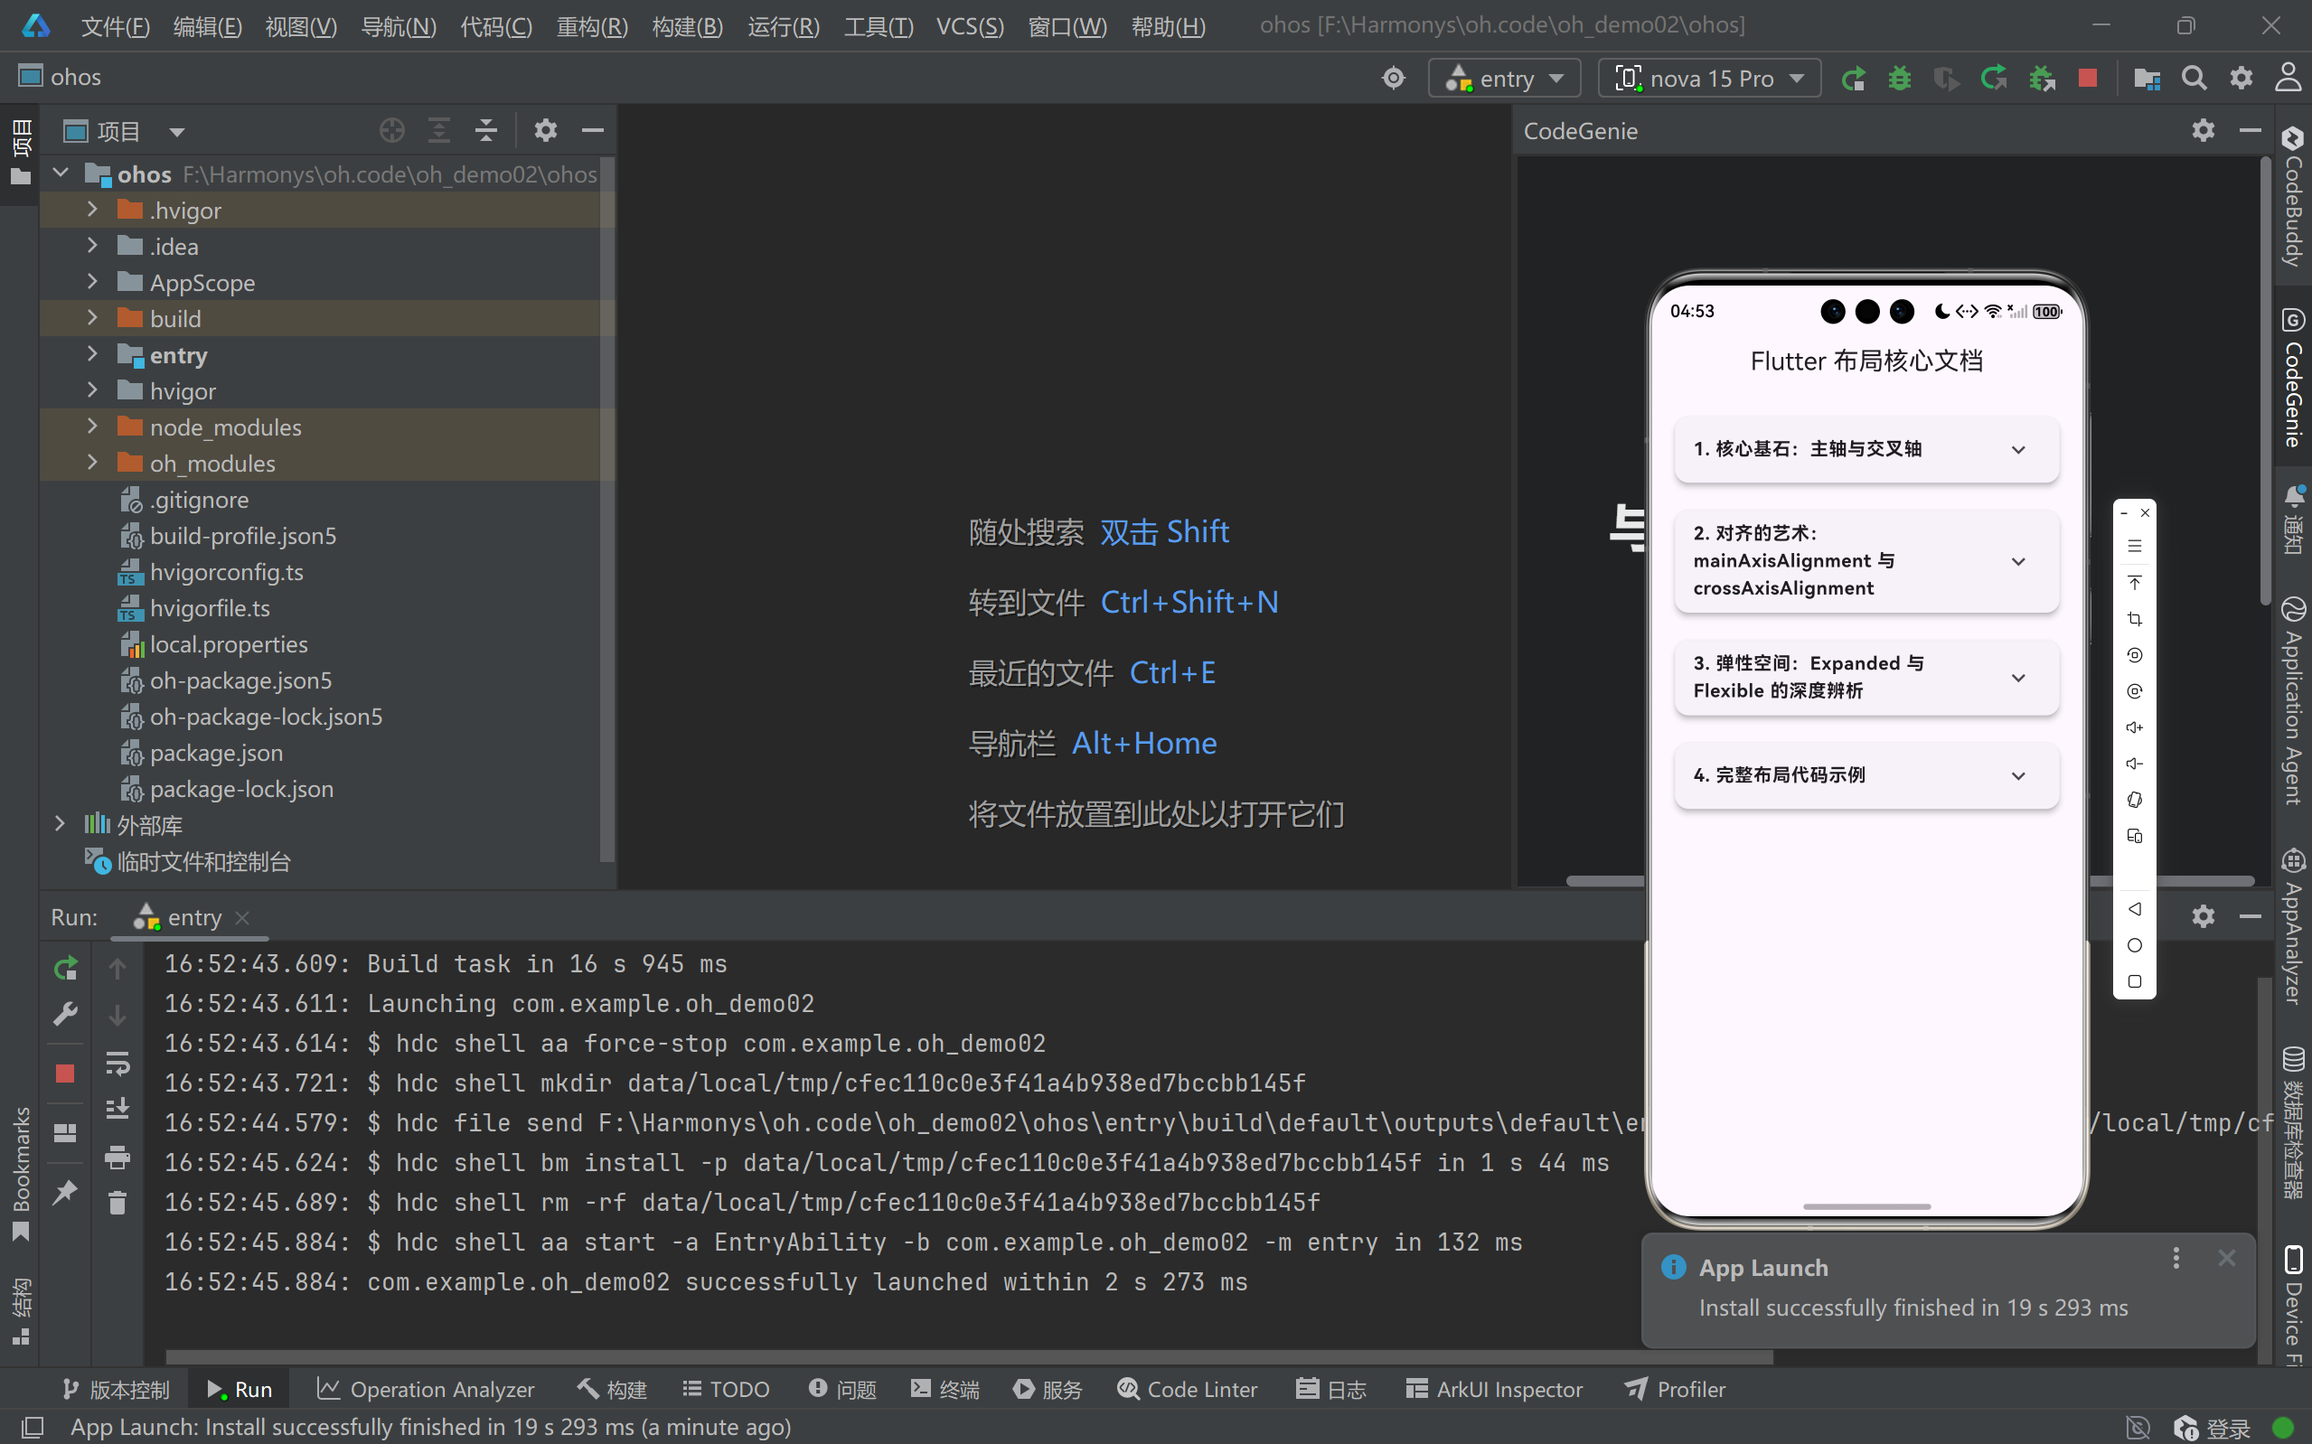Expand the entry folder in project tree
This screenshot has width=2312, height=1444.
pyautogui.click(x=92, y=354)
